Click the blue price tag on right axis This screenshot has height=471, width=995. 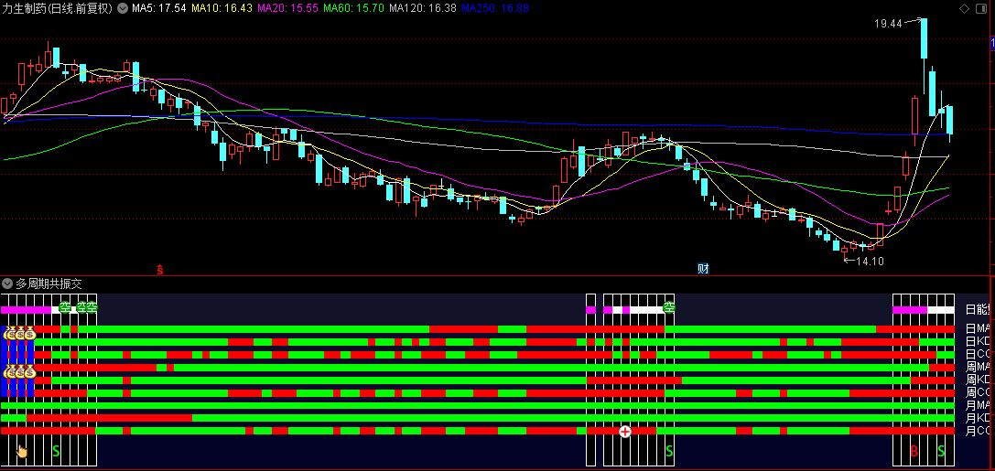[992, 44]
